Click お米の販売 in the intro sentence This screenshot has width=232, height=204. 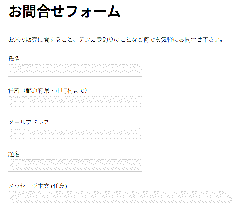click(x=23, y=40)
